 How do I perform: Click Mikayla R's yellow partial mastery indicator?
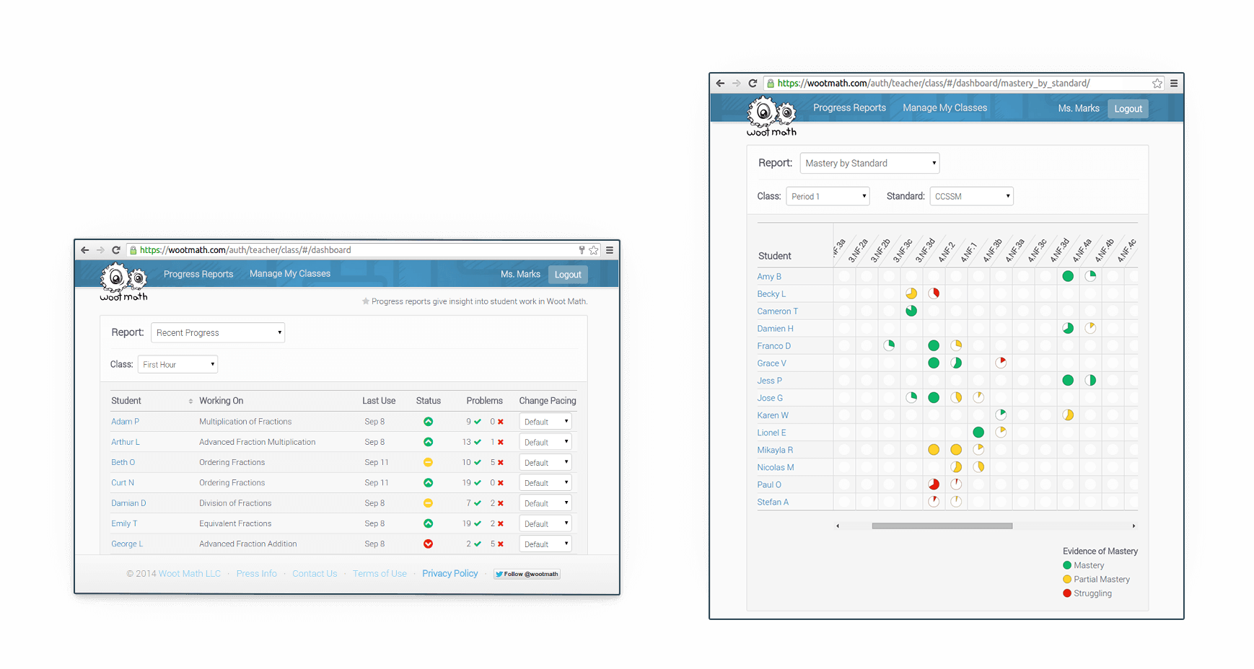tap(934, 449)
